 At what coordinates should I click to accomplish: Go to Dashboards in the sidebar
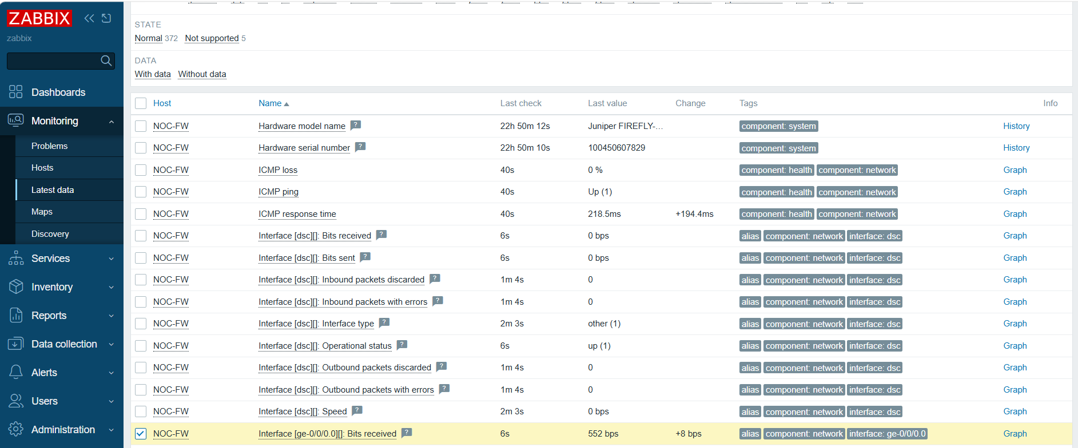pos(58,92)
